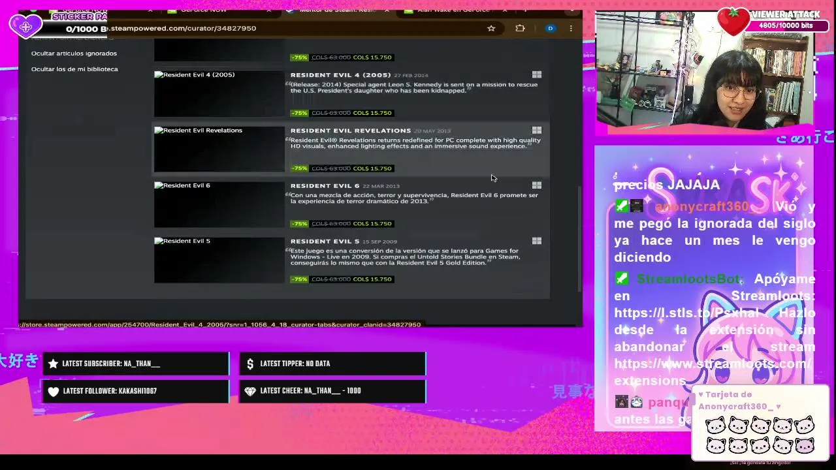Click StreamlootsBot username in chat
Image resolution: width=836 pixels, height=470 pixels.
pos(688,279)
